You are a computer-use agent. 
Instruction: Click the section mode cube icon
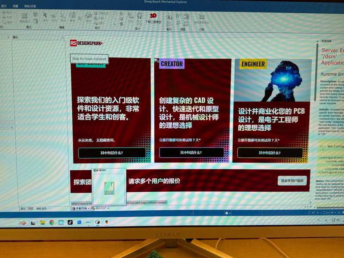click(x=36, y=15)
